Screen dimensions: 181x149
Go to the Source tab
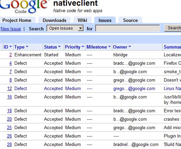pos(131,20)
